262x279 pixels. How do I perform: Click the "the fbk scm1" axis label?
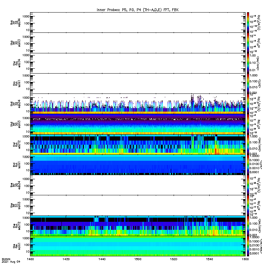click(17, 246)
